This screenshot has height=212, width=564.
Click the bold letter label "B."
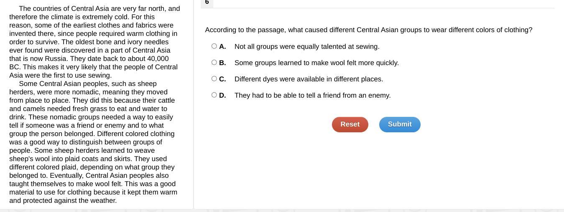click(222, 63)
